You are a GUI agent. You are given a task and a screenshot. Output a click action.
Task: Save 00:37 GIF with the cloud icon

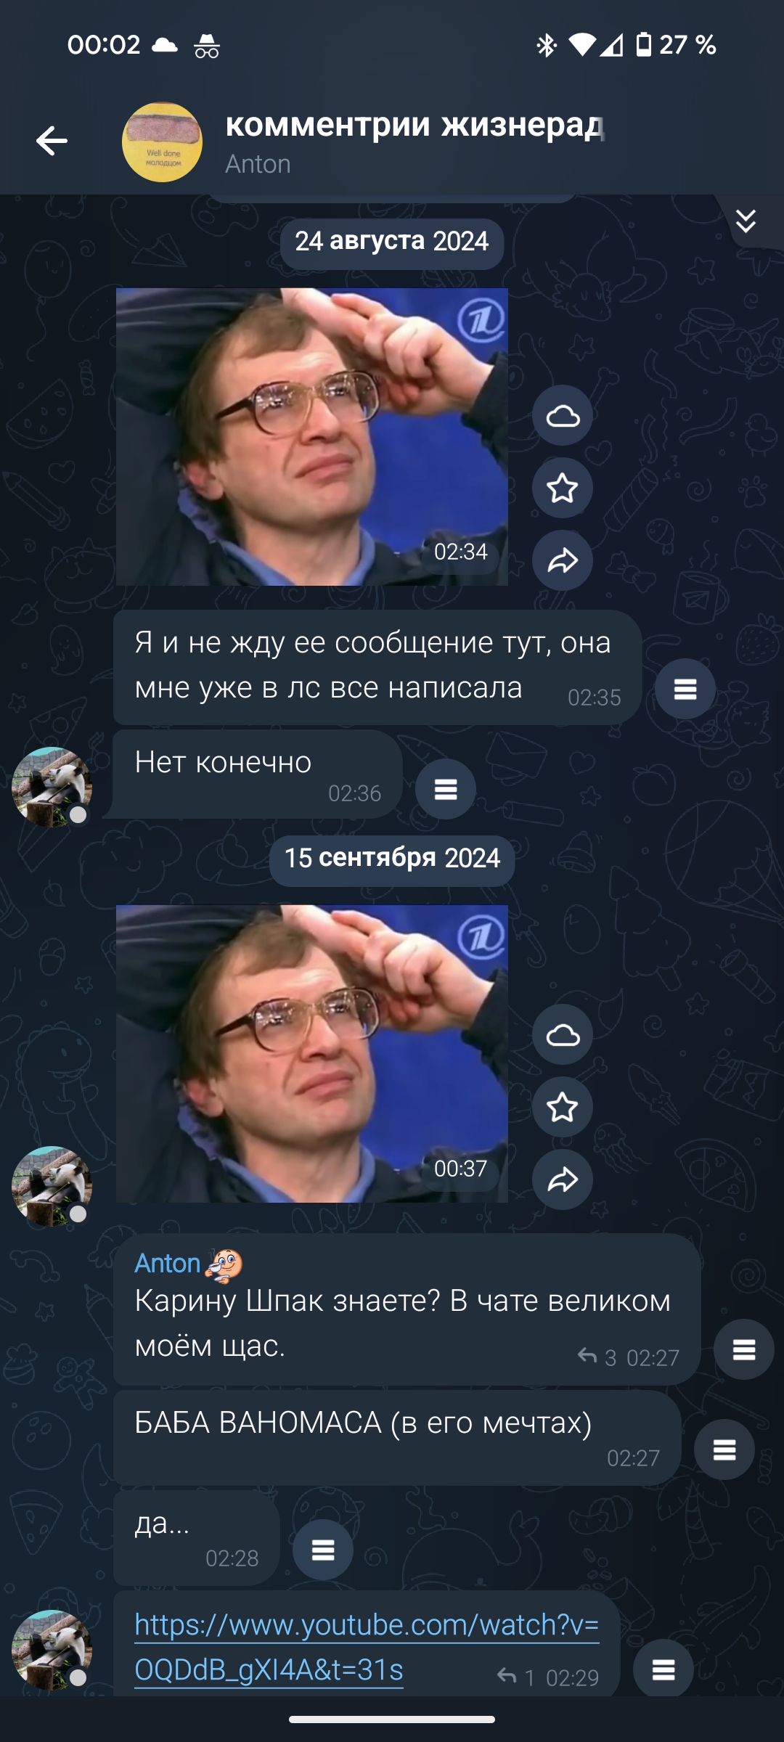pyautogui.click(x=563, y=1034)
